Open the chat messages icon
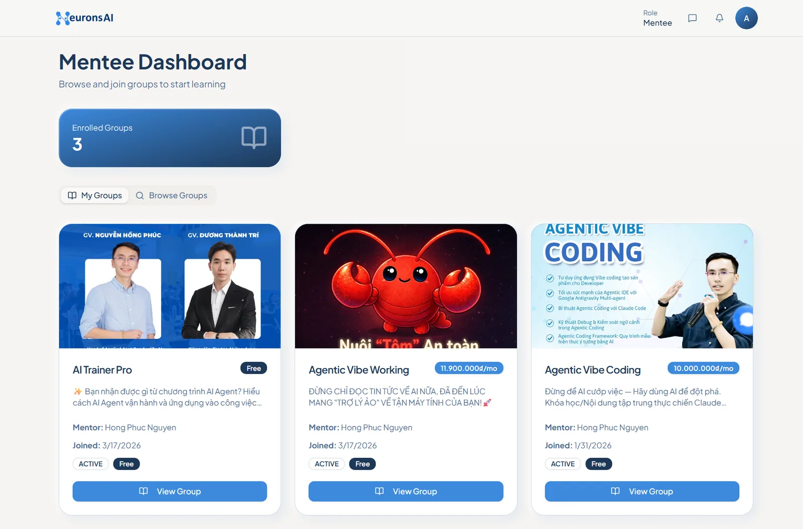The height and width of the screenshot is (529, 803). coord(692,18)
